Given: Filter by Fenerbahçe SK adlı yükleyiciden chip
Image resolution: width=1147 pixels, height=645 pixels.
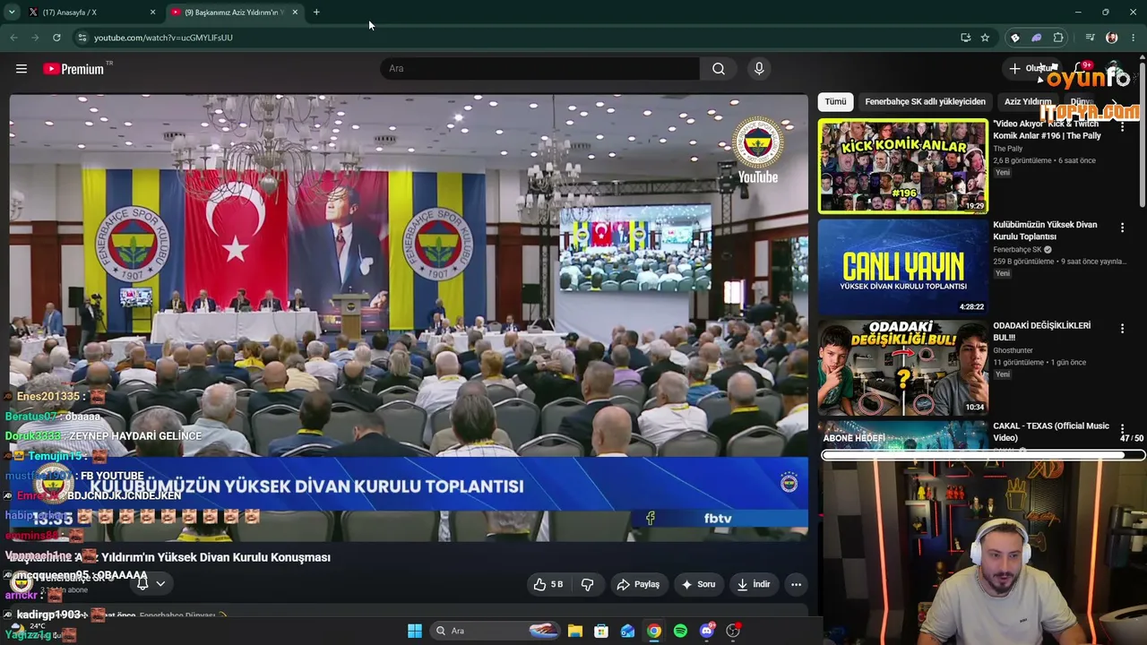Looking at the screenshot, I should pos(925,102).
